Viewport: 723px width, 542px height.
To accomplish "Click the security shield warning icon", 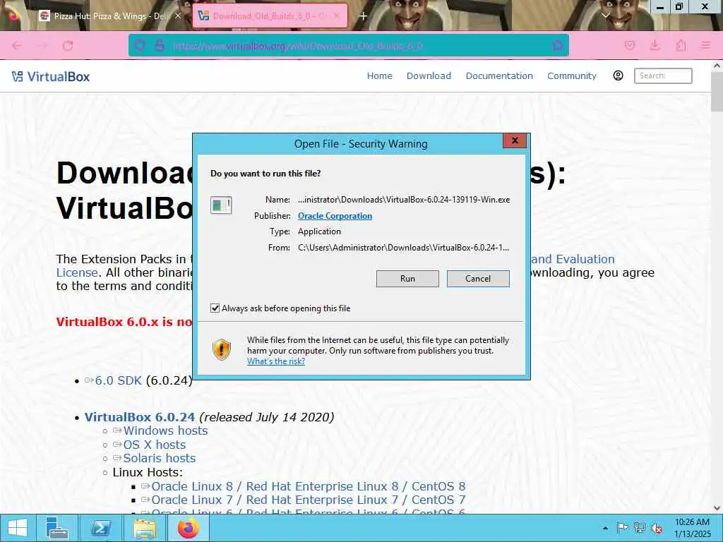I will click(221, 349).
